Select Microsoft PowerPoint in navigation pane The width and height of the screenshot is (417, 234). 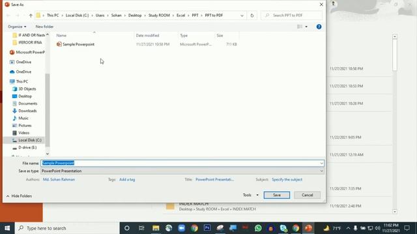27,52
